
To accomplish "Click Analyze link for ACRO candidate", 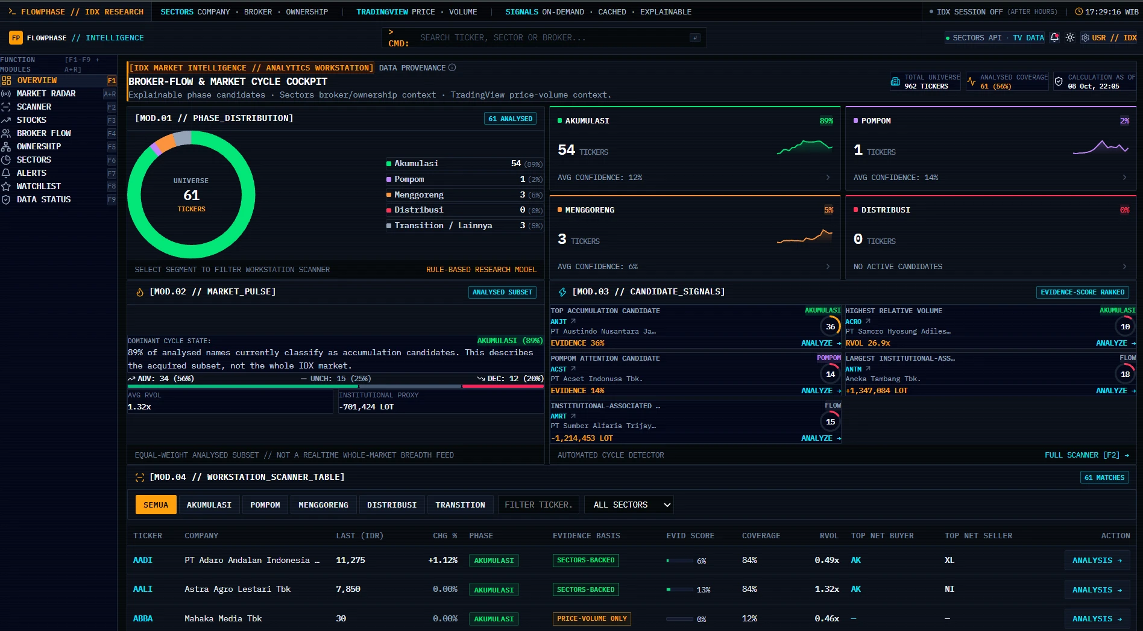I will pos(1115,343).
